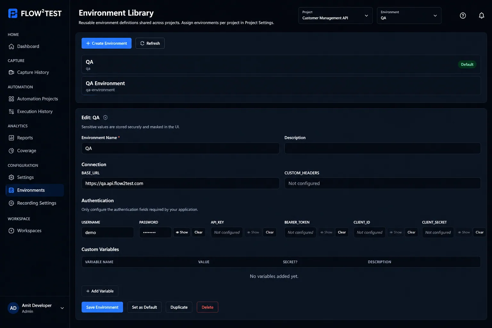
Task: Click the Flow2Test logo icon
Action: [x=13, y=13]
